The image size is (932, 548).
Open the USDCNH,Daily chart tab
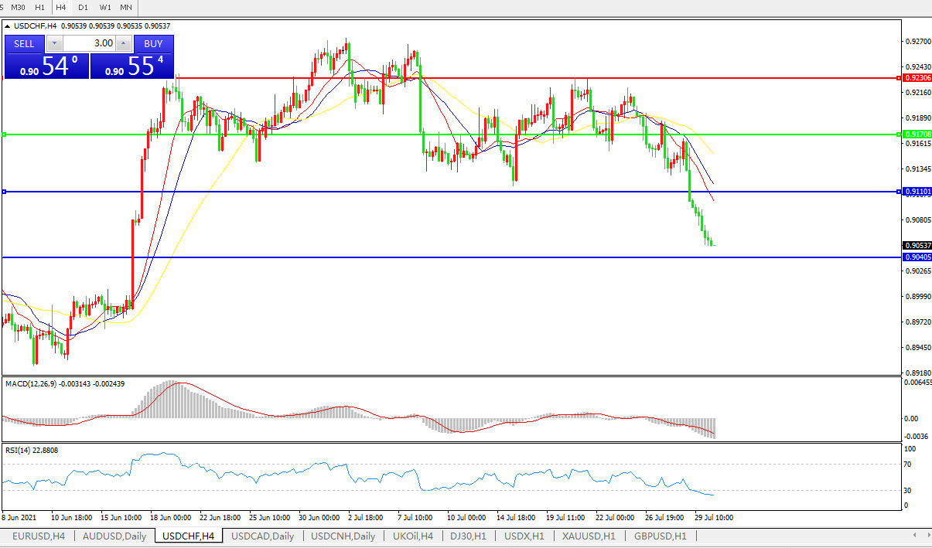tap(343, 536)
